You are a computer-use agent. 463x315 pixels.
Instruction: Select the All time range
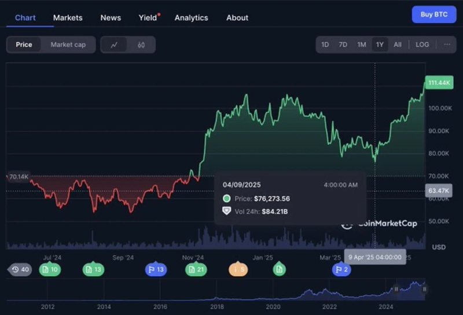point(398,45)
